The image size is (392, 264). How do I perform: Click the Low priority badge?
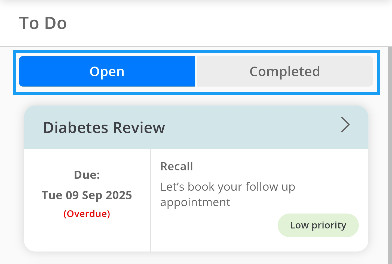point(318,225)
